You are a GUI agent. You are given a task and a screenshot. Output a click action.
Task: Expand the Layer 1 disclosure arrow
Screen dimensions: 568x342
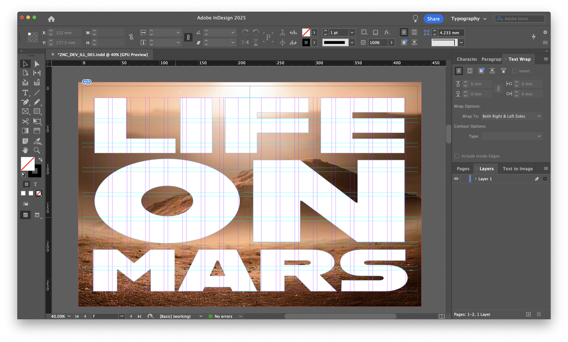(x=476, y=179)
